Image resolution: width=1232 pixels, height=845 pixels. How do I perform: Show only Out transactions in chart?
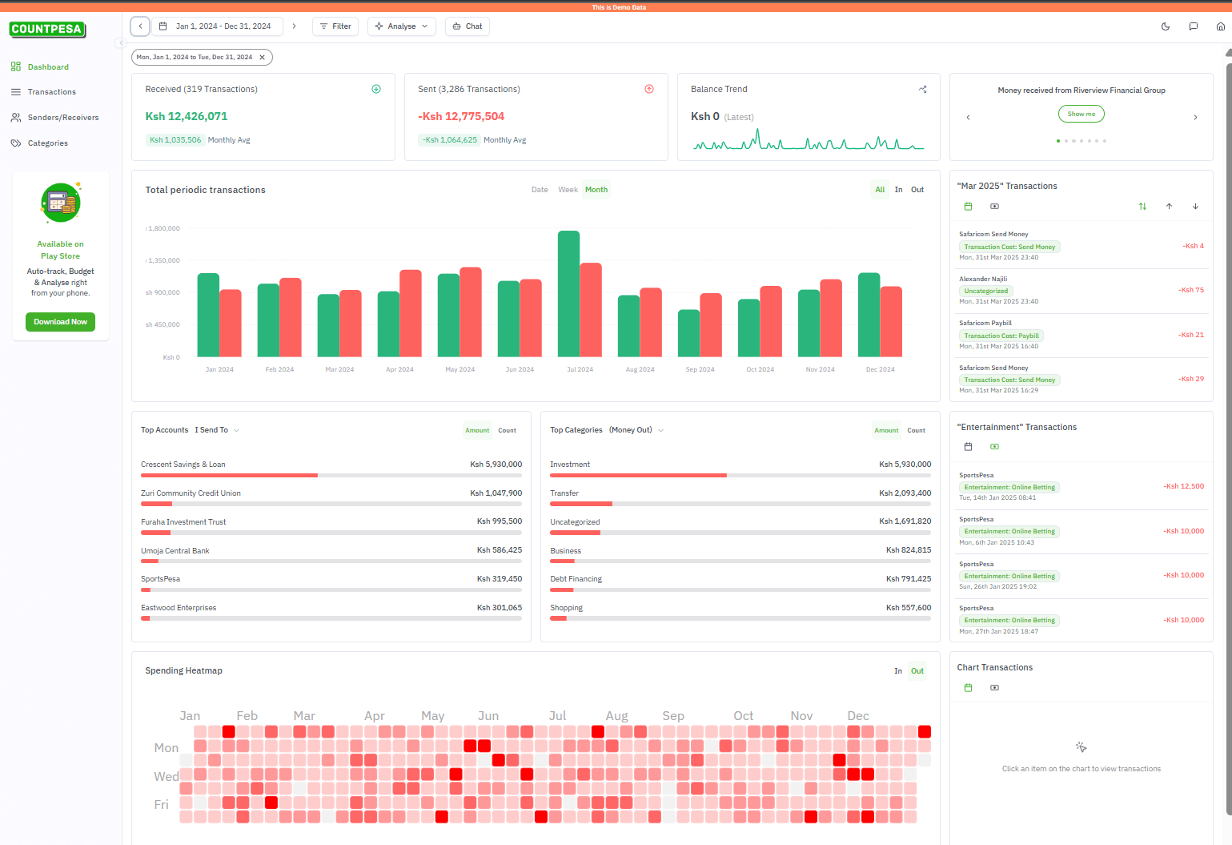pyautogui.click(x=917, y=190)
